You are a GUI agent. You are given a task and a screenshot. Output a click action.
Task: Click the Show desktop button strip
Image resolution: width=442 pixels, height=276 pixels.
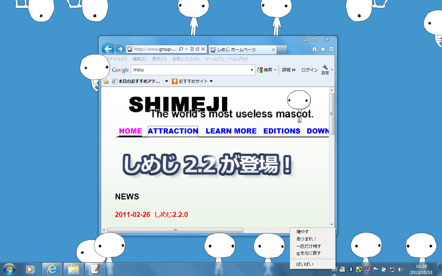coord(439,269)
